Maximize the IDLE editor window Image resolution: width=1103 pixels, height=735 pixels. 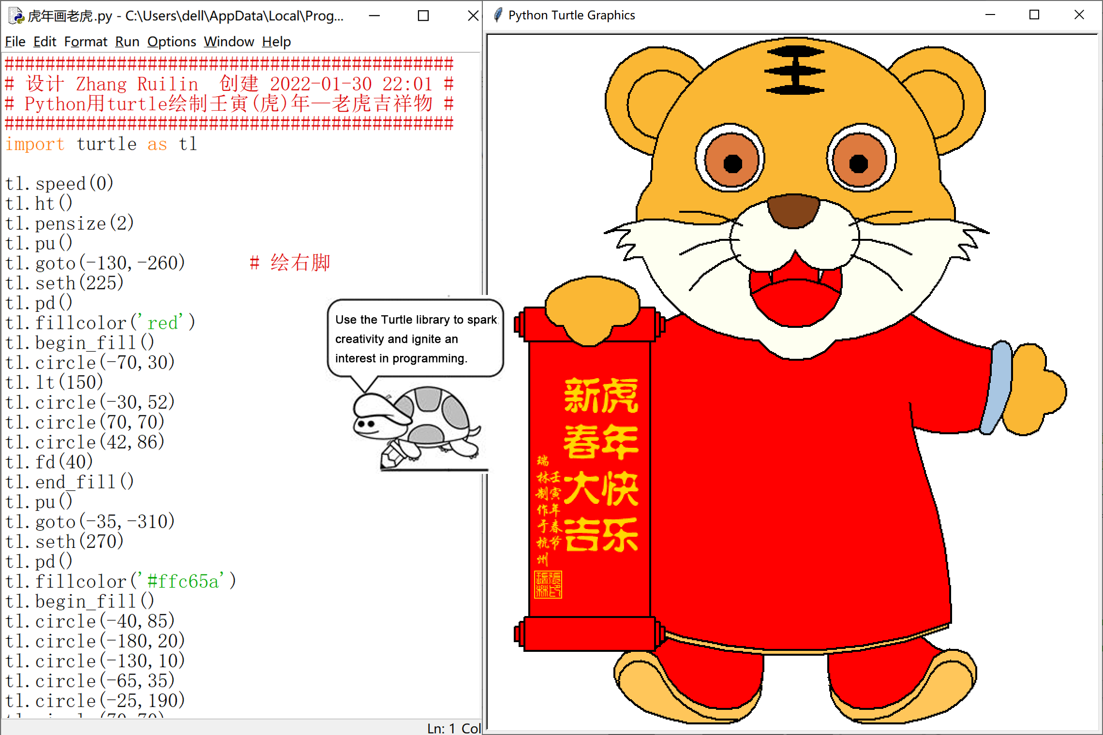click(423, 16)
